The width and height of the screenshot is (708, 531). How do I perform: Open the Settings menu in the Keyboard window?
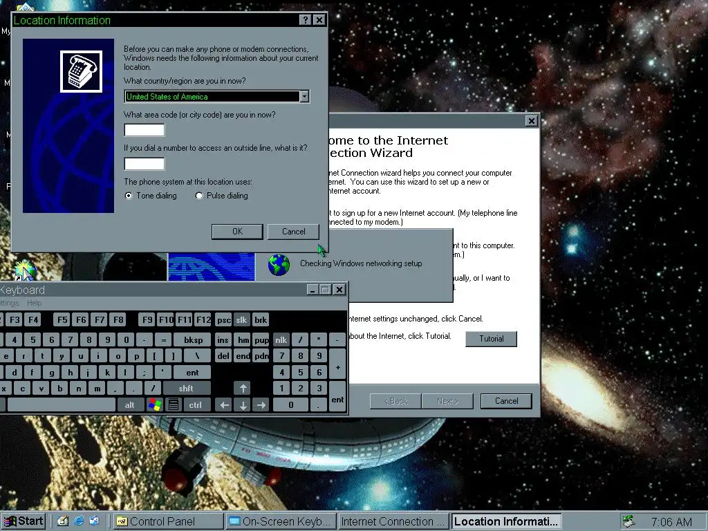(x=9, y=303)
